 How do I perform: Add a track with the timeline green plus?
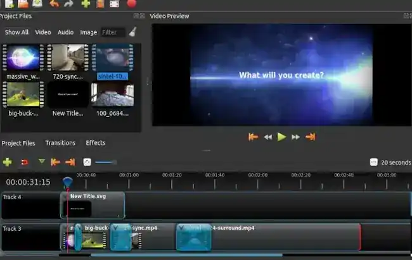tap(8, 162)
